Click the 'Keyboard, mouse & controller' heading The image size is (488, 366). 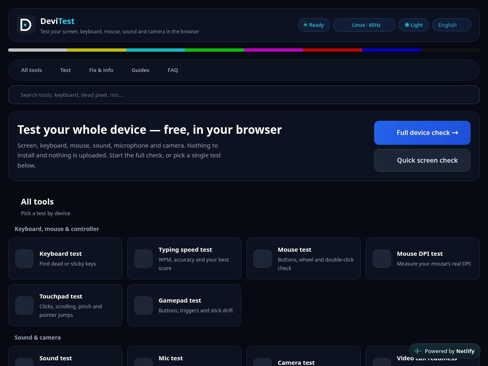point(57,229)
